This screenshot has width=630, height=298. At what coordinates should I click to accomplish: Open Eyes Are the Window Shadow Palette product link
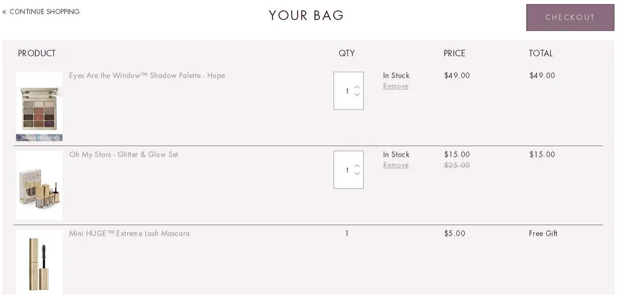click(x=147, y=75)
